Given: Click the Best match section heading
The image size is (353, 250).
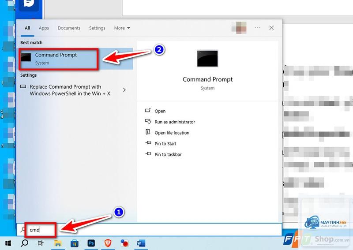Looking at the screenshot, I should (31, 42).
